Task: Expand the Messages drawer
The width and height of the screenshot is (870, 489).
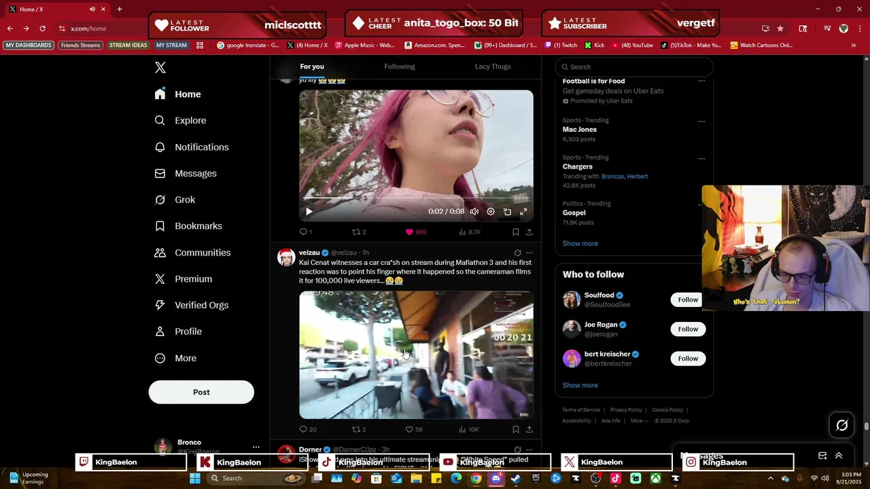Action: tap(839, 456)
